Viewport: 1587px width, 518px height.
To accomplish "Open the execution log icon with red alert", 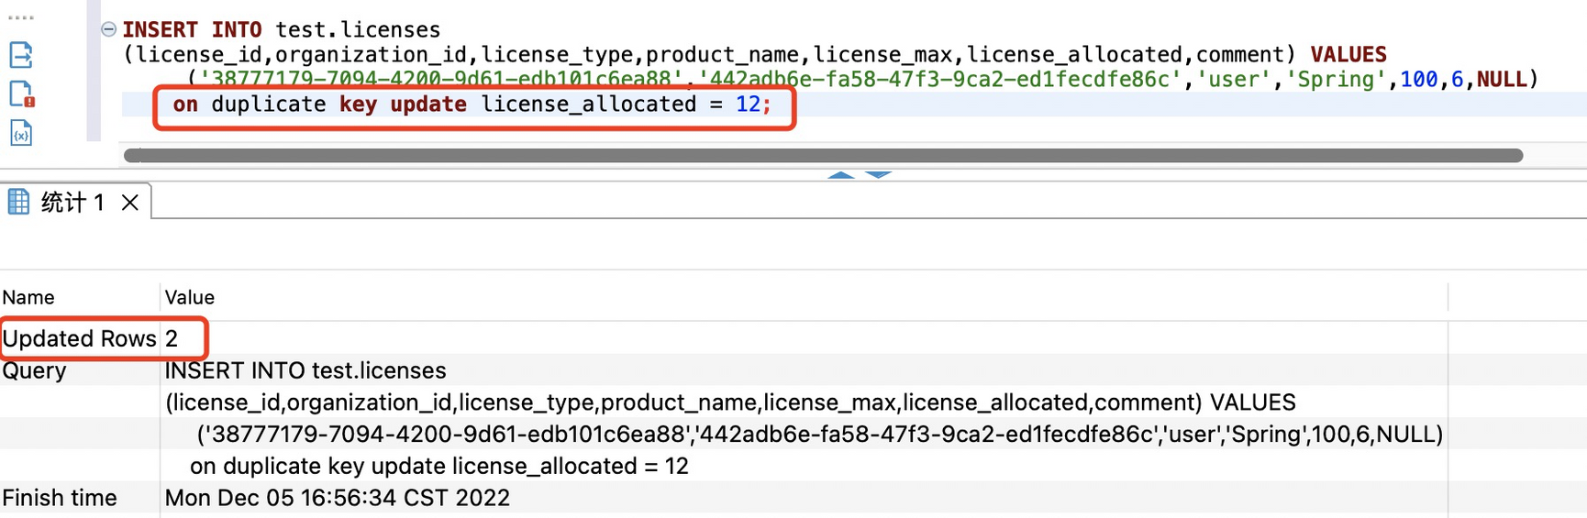I will (21, 94).
